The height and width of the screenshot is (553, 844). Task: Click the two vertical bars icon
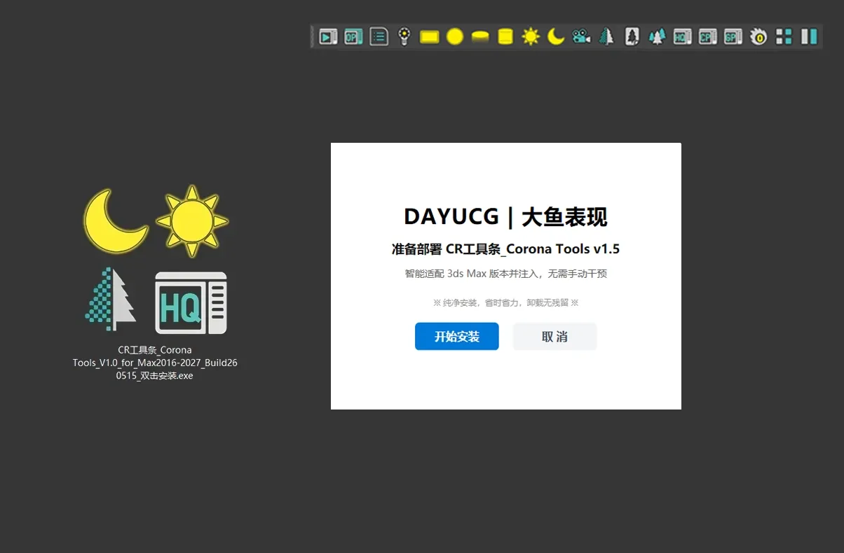pyautogui.click(x=810, y=36)
